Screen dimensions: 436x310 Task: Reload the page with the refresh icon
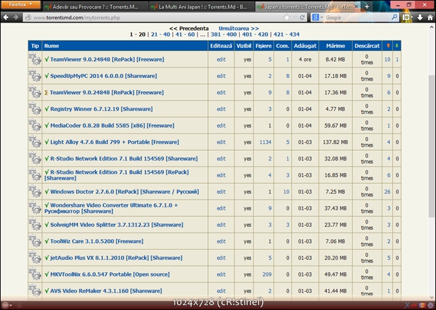303,17
